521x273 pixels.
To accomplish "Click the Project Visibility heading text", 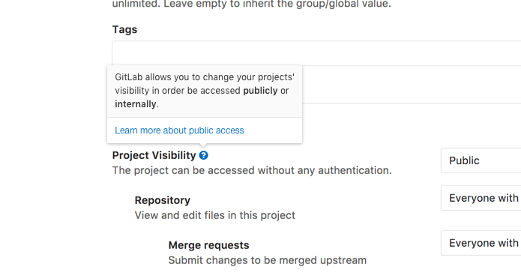I will tap(154, 155).
